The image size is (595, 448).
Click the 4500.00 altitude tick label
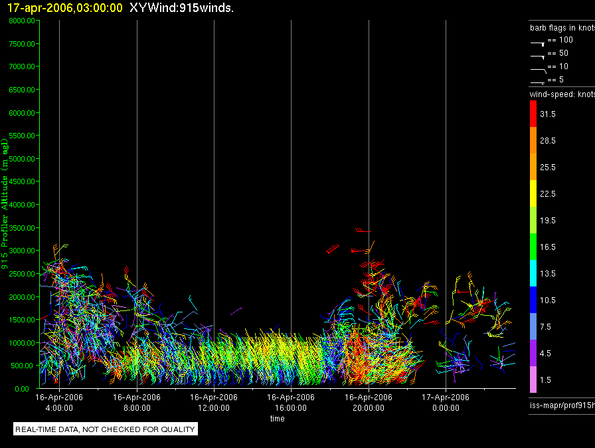coord(22,181)
